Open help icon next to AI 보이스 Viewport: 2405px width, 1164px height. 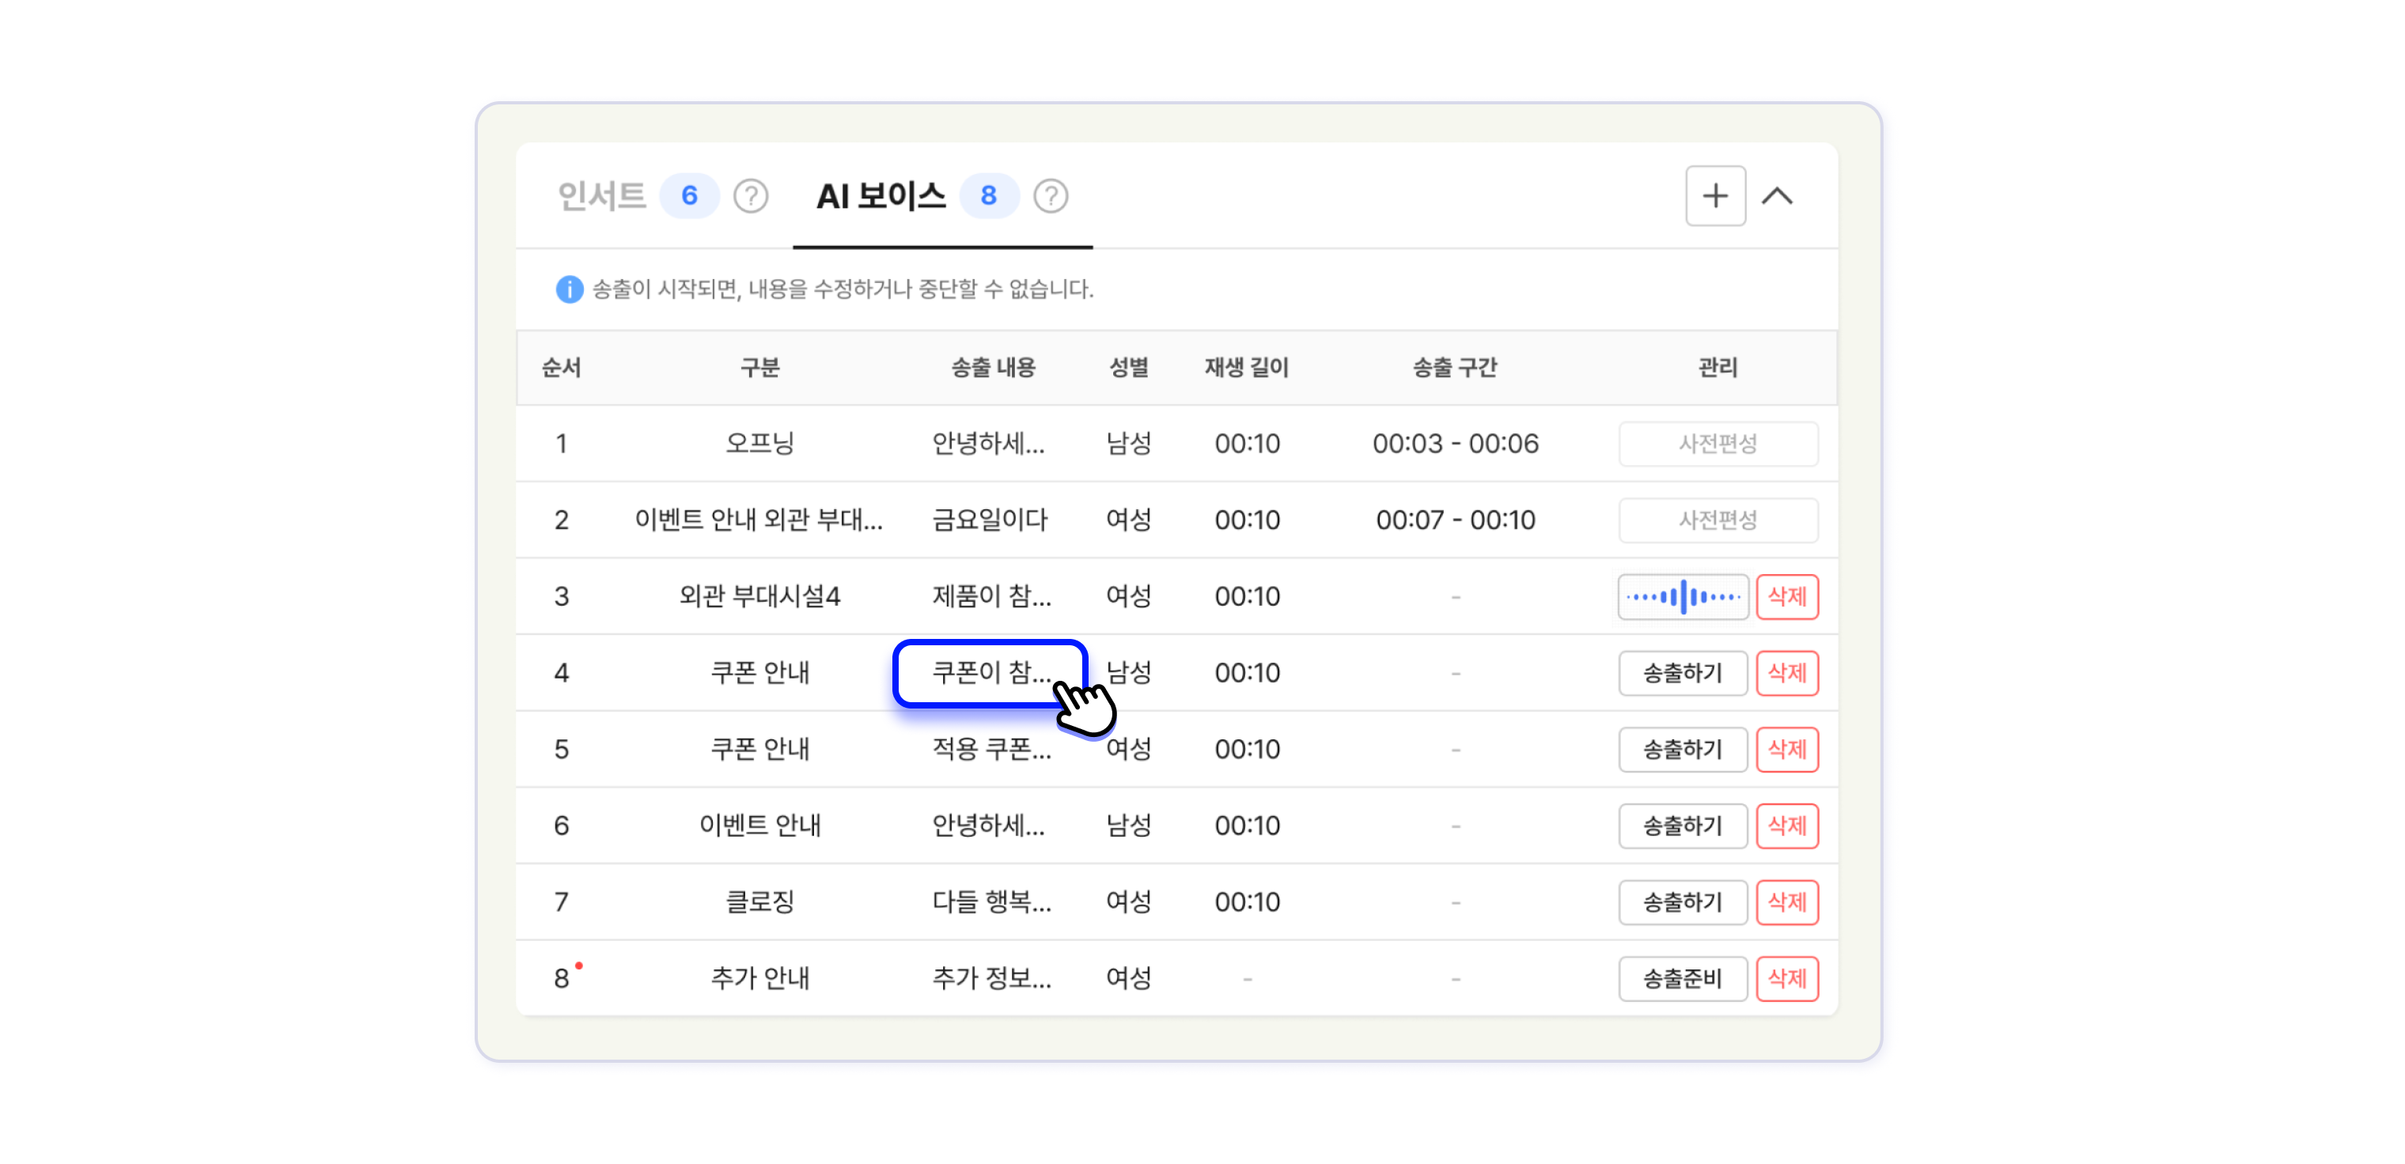point(1051,196)
